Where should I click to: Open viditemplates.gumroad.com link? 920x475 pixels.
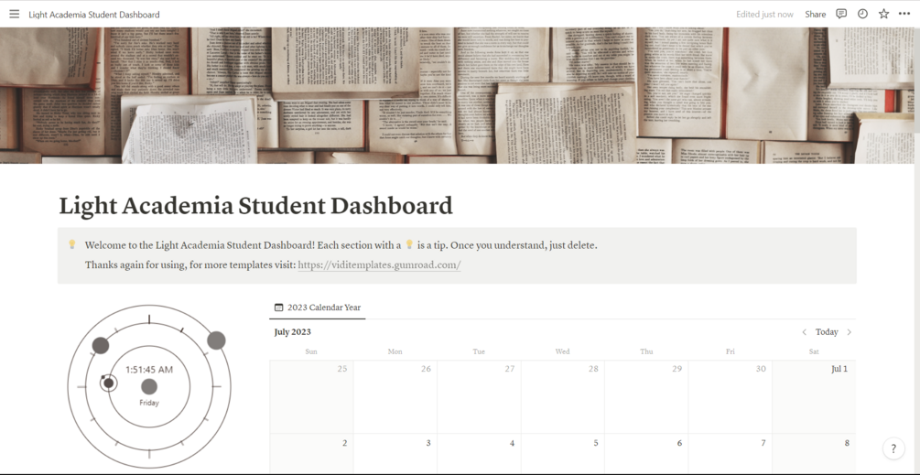click(x=379, y=264)
